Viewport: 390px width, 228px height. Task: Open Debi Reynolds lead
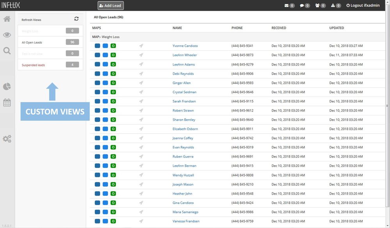pyautogui.click(x=183, y=74)
